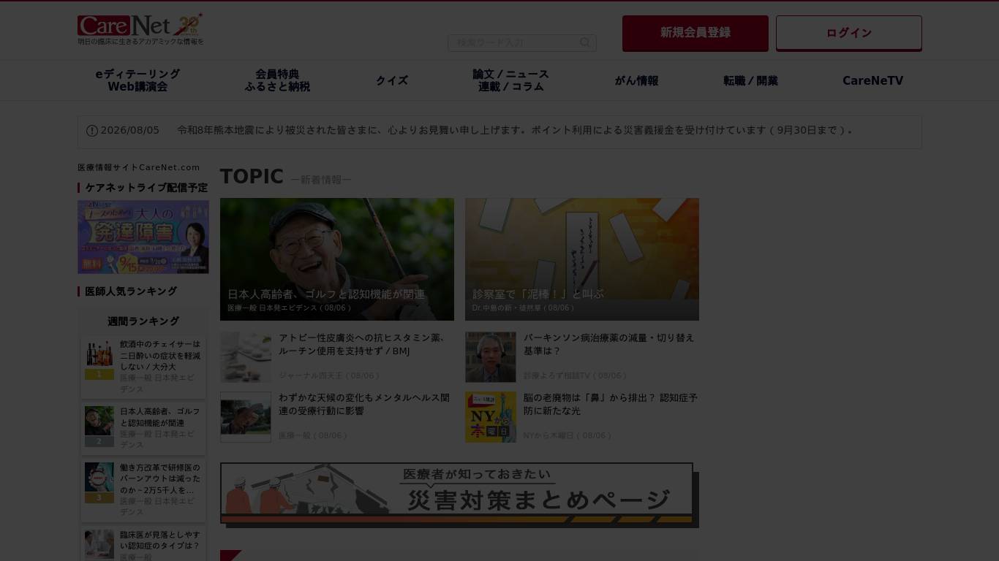Click the パーキンソン病 article doctor thumbnail

point(491,357)
